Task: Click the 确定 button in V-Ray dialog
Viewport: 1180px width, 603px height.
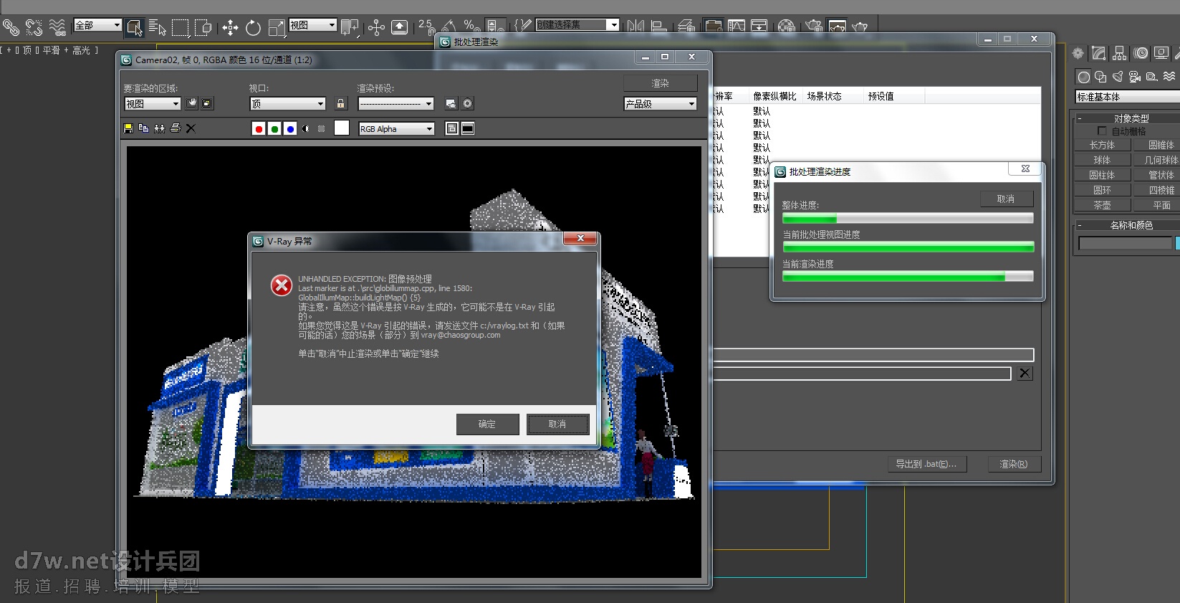Action: [x=487, y=424]
